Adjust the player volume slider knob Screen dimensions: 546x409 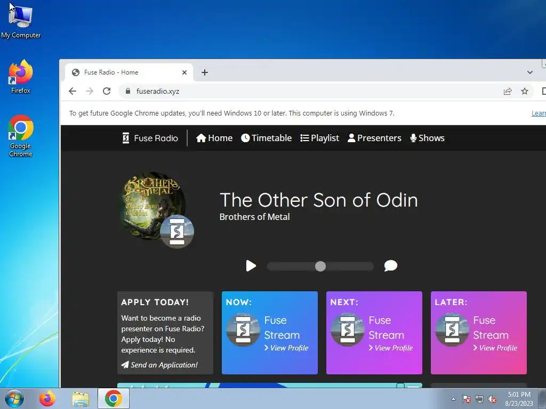coord(320,266)
